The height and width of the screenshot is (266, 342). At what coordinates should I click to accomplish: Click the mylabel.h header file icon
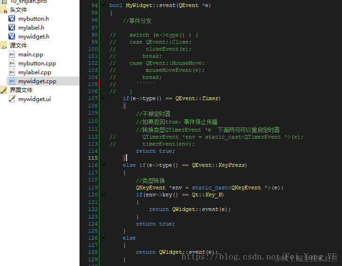[x=12, y=27]
